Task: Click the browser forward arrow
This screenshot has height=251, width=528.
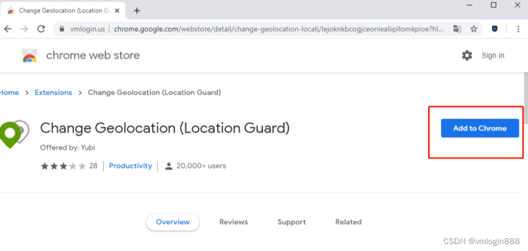Action: [x=24, y=29]
